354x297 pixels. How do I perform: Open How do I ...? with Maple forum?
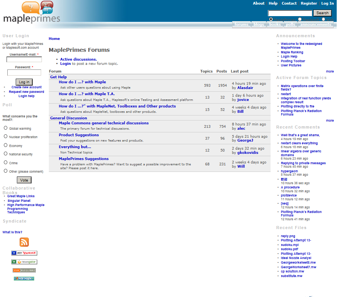(x=82, y=82)
